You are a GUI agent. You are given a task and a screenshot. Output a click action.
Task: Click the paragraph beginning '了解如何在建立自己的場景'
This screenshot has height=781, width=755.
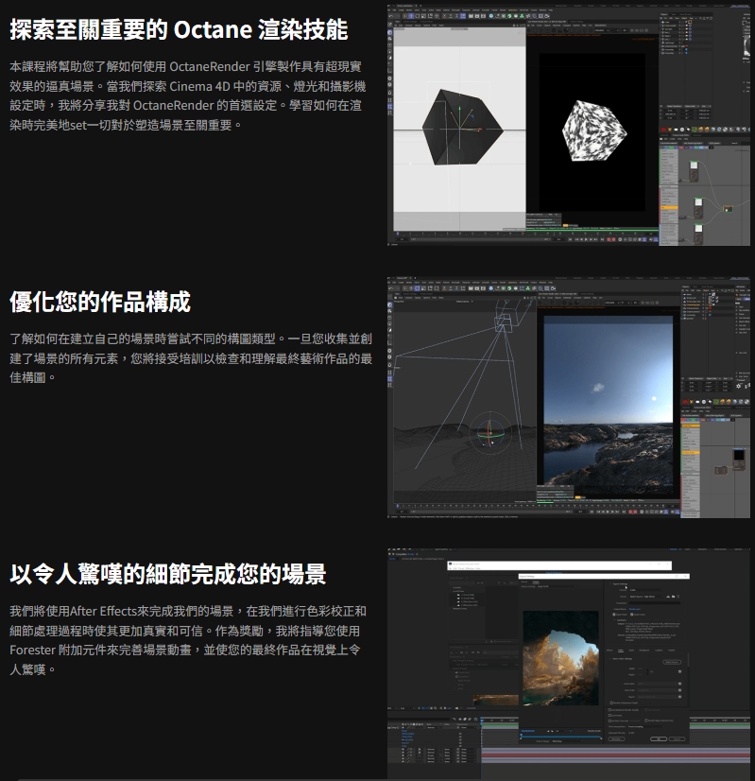191,358
